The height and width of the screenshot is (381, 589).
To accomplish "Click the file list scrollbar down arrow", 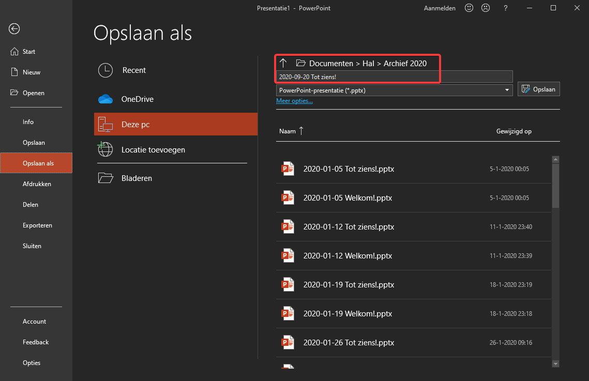I will coord(555,364).
